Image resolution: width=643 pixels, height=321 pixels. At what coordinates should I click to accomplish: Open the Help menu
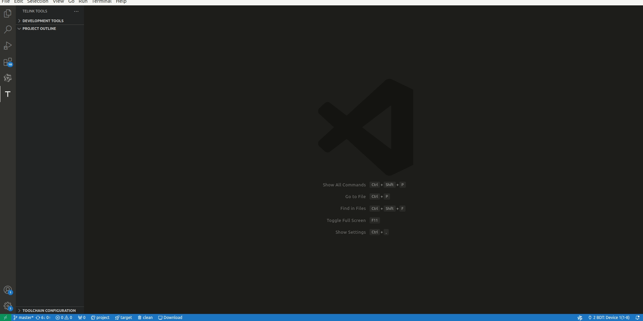[121, 2]
